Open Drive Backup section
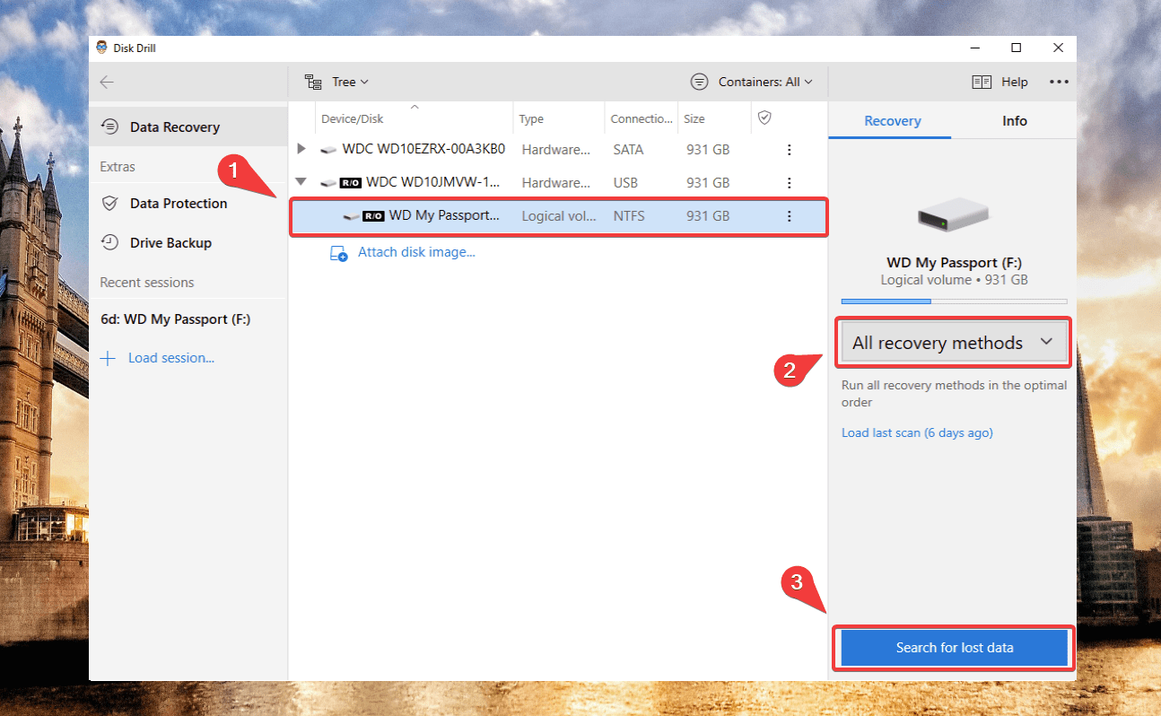 click(x=188, y=243)
